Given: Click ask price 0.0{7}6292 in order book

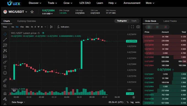Looking at the screenshot, I should [x=149, y=37].
